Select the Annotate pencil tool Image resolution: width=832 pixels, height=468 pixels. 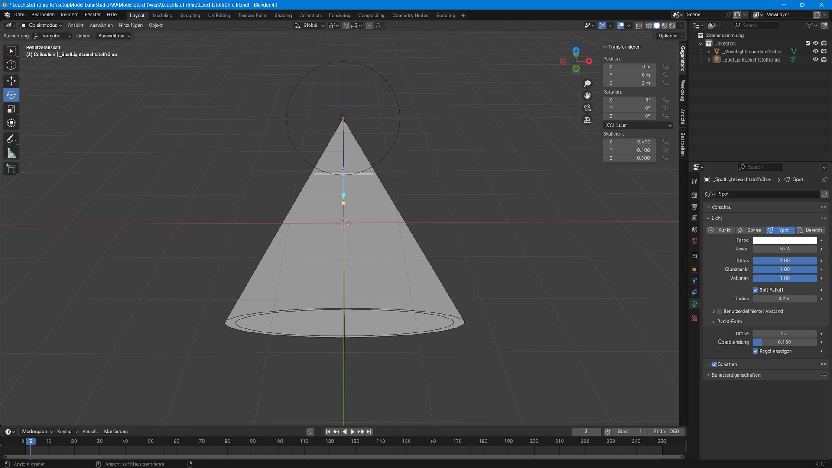(11, 139)
